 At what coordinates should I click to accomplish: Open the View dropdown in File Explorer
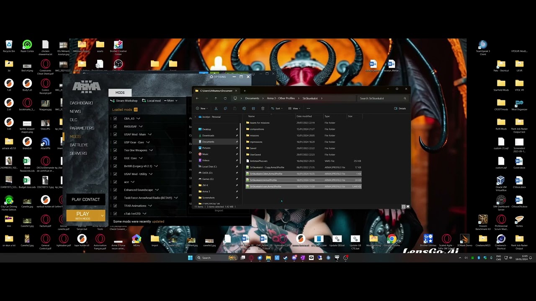295,109
